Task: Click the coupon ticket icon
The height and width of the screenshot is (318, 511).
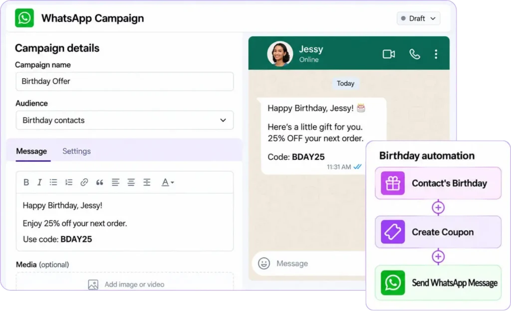Action: [x=393, y=232]
